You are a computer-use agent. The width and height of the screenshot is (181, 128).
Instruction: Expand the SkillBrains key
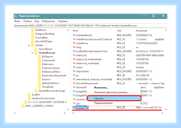click(x=29, y=30)
